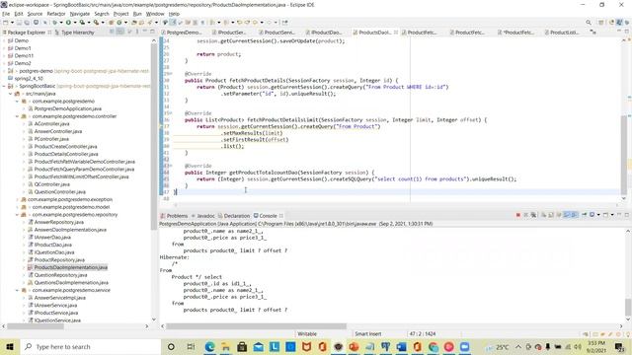Click the Search magnifier icon in toolbar

tap(589, 23)
